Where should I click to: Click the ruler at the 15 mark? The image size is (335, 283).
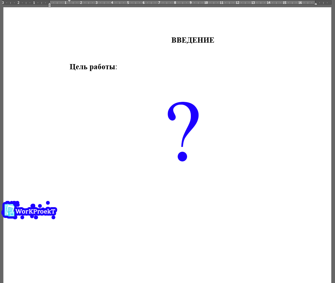(285, 3)
